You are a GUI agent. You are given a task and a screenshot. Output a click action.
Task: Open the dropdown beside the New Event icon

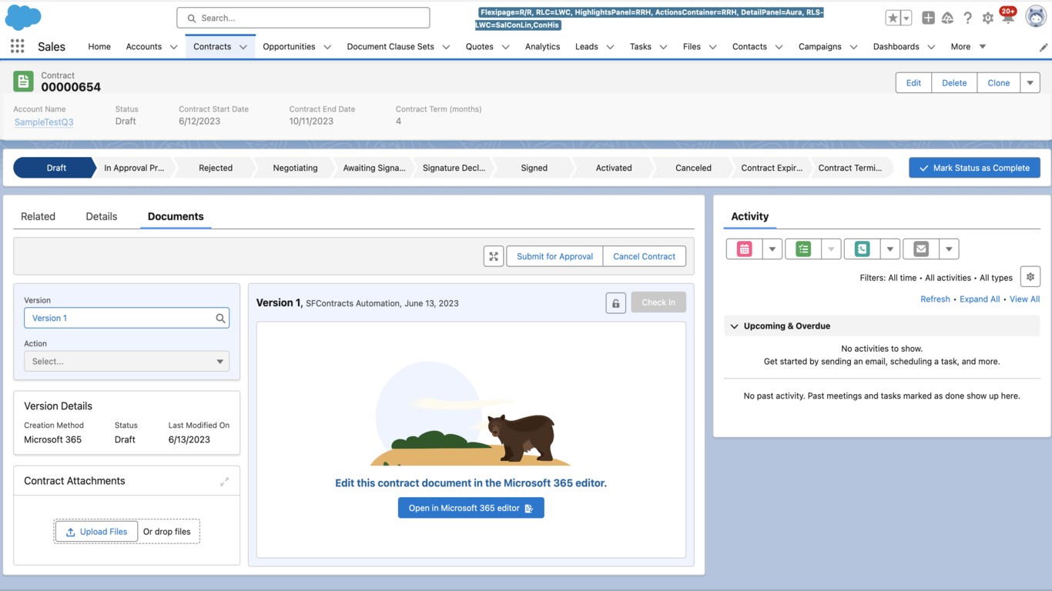click(x=772, y=249)
